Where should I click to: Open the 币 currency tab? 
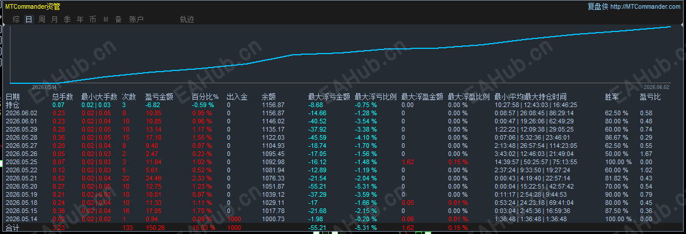(93, 19)
